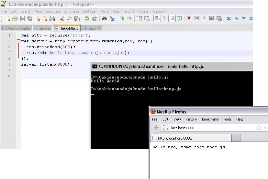Click the Firefox address bar showing localhost:8080
Viewport: 268px width, 179px height.
[x=212, y=128]
